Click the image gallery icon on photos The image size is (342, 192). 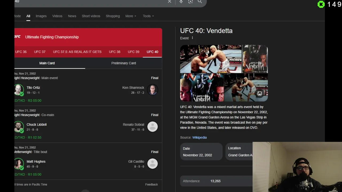pos(259,94)
